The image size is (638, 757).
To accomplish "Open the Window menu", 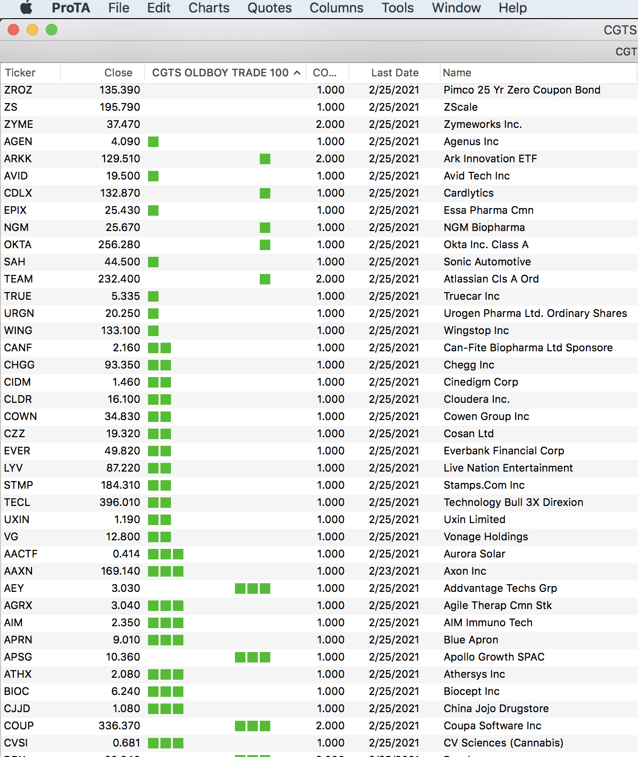I will [456, 8].
